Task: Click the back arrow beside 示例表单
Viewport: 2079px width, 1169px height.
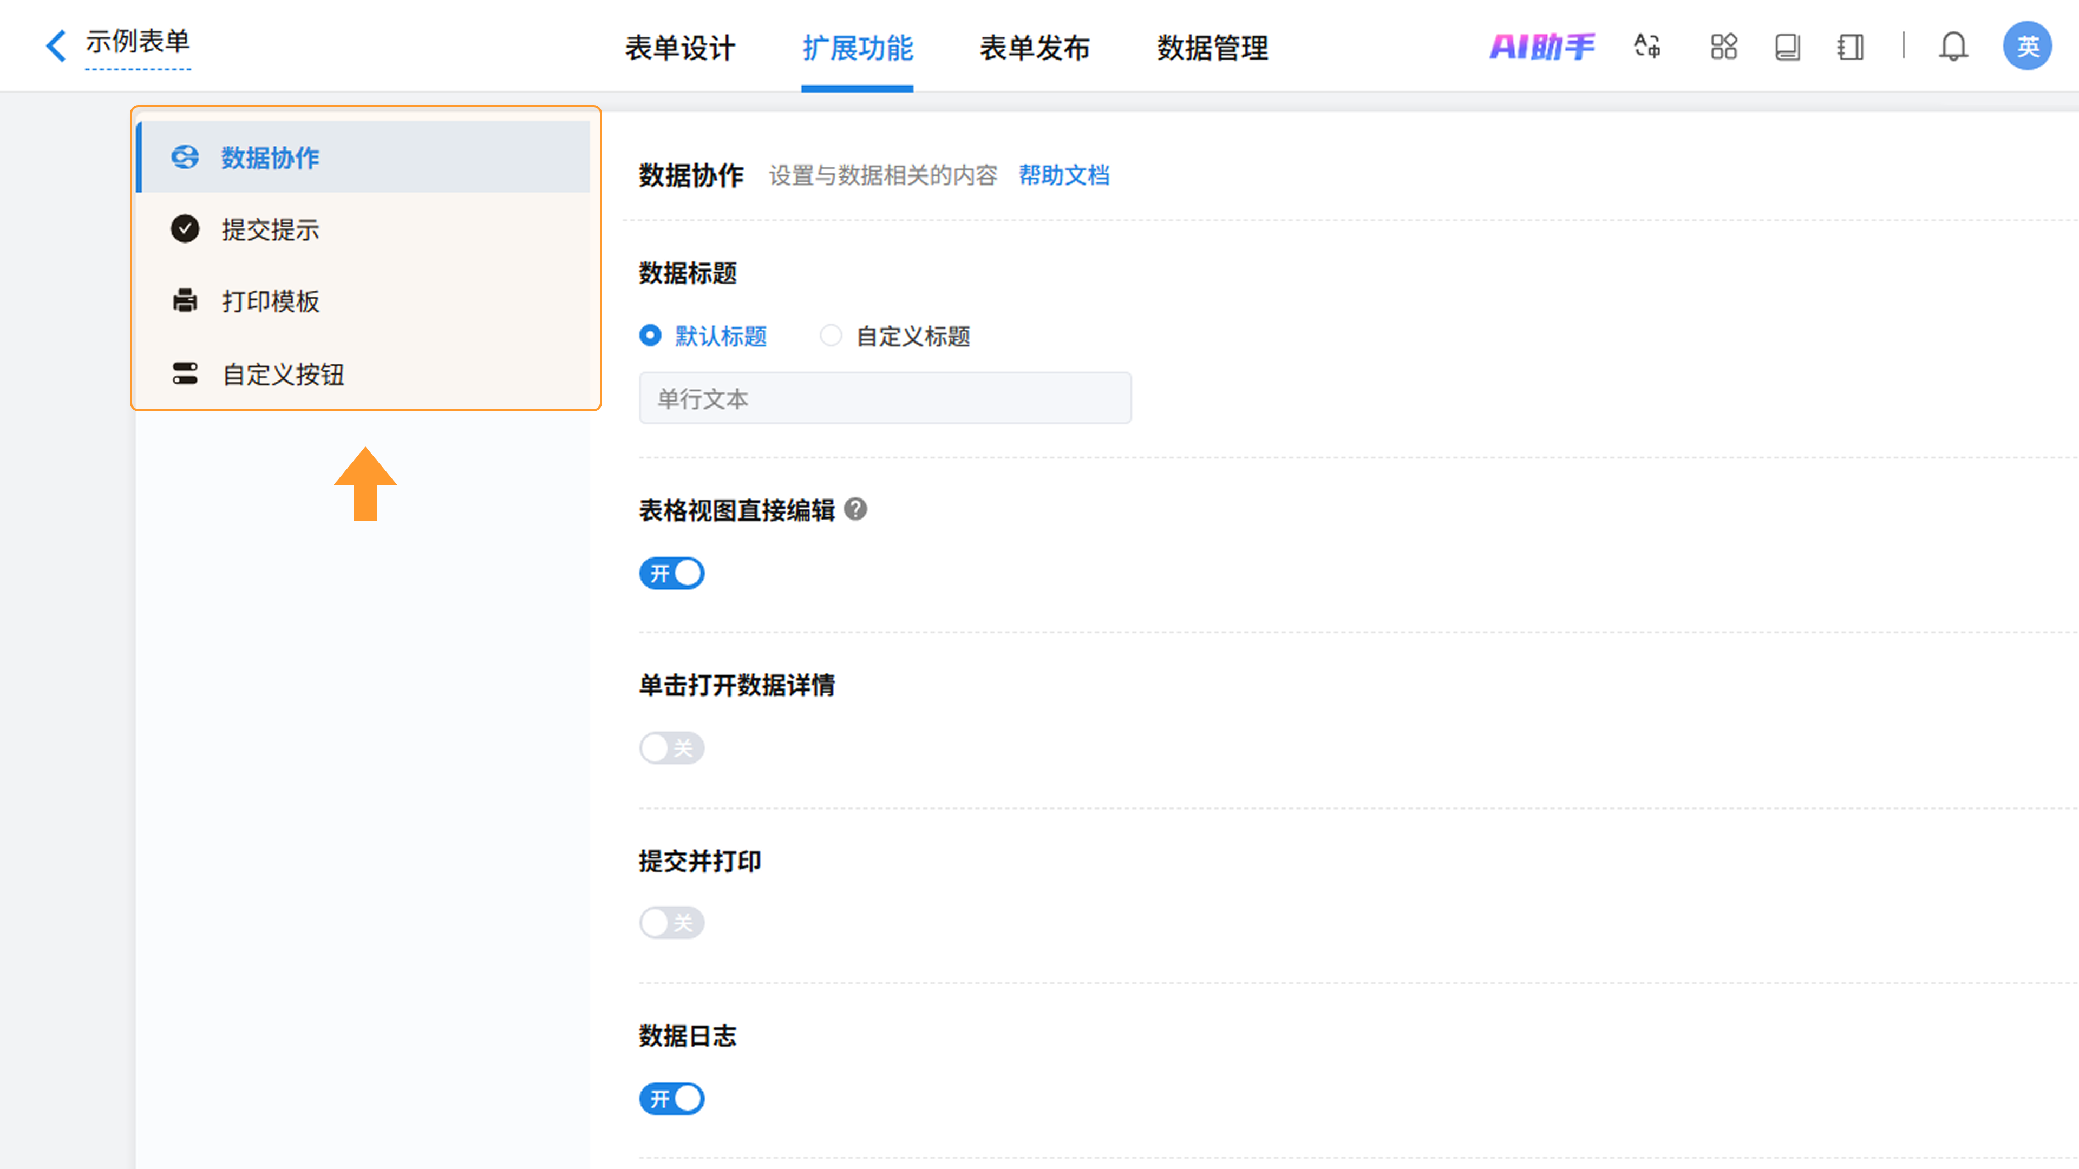Action: [56, 45]
